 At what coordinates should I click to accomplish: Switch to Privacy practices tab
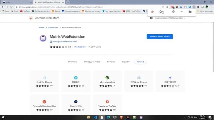92,62
